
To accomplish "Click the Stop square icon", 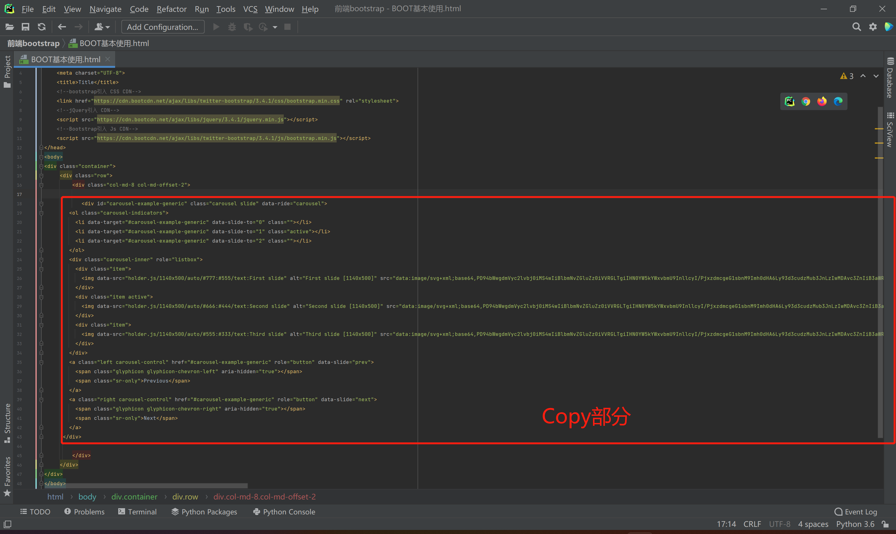I will pyautogui.click(x=287, y=27).
